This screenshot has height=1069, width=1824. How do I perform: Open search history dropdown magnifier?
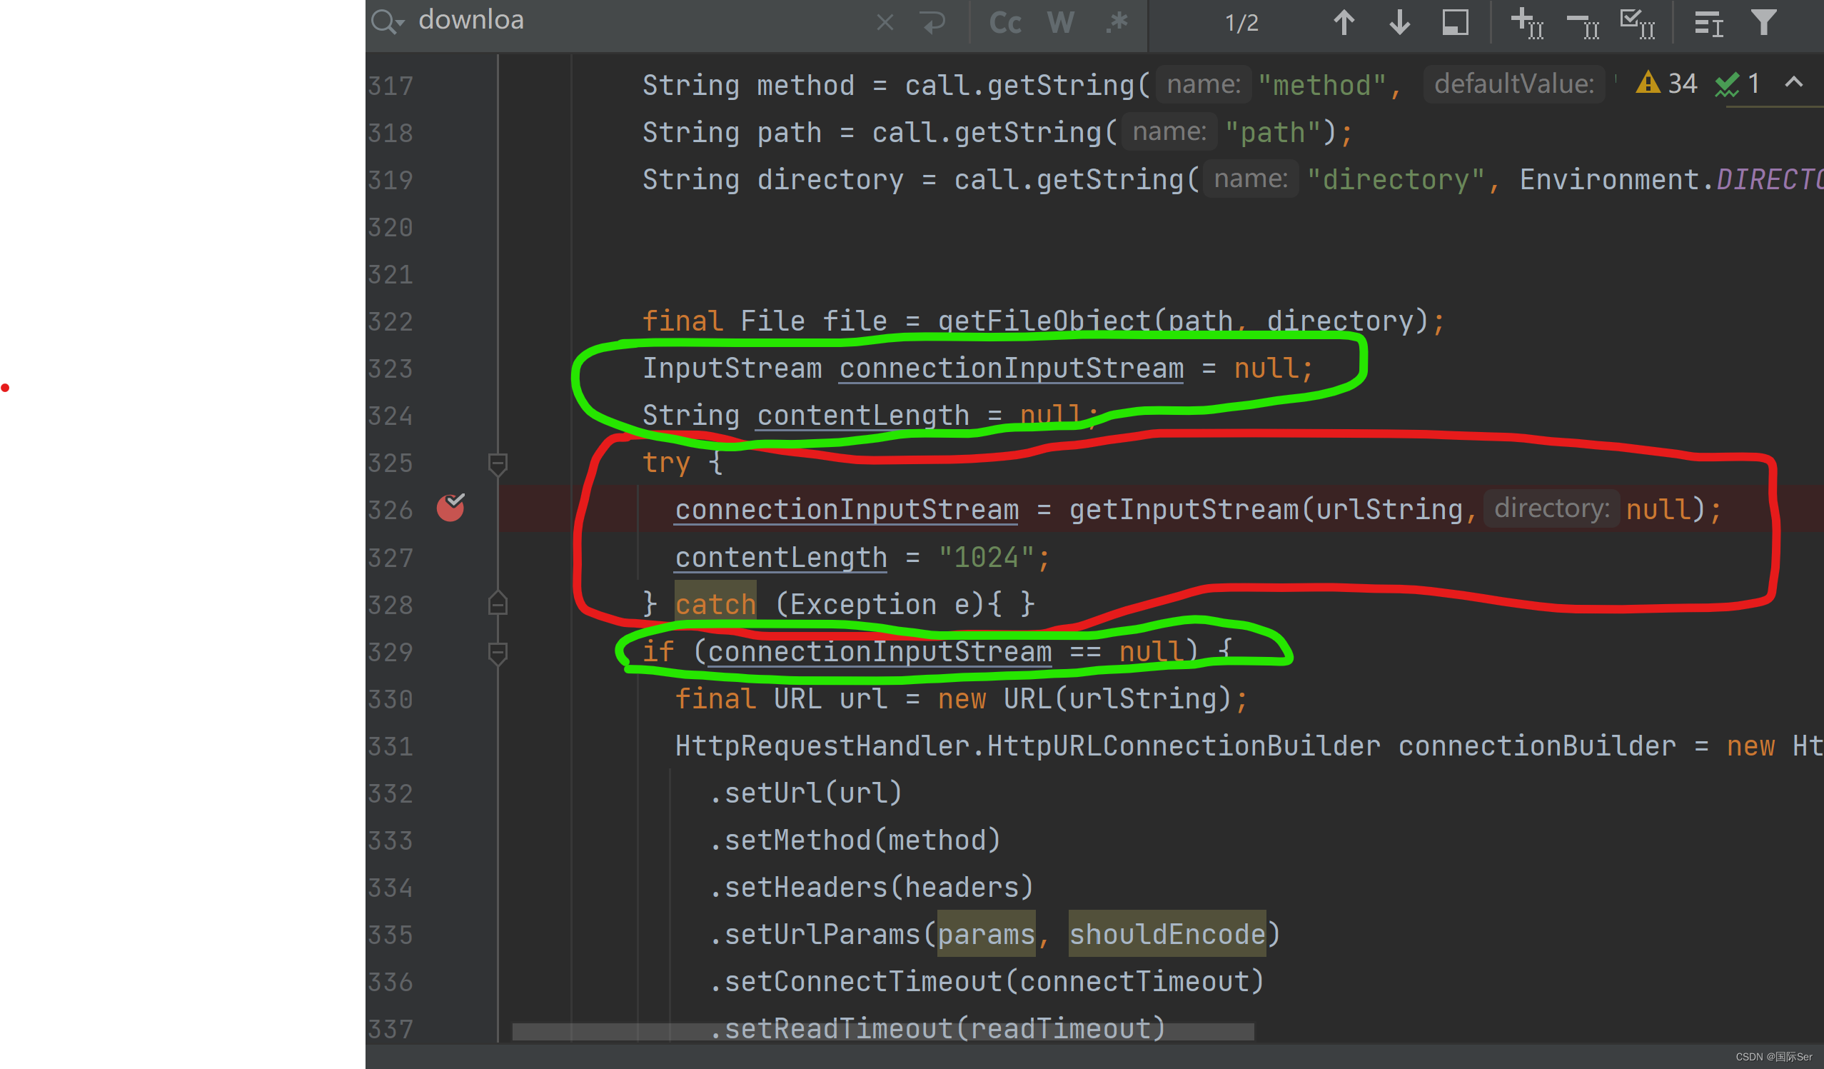pyautogui.click(x=387, y=22)
